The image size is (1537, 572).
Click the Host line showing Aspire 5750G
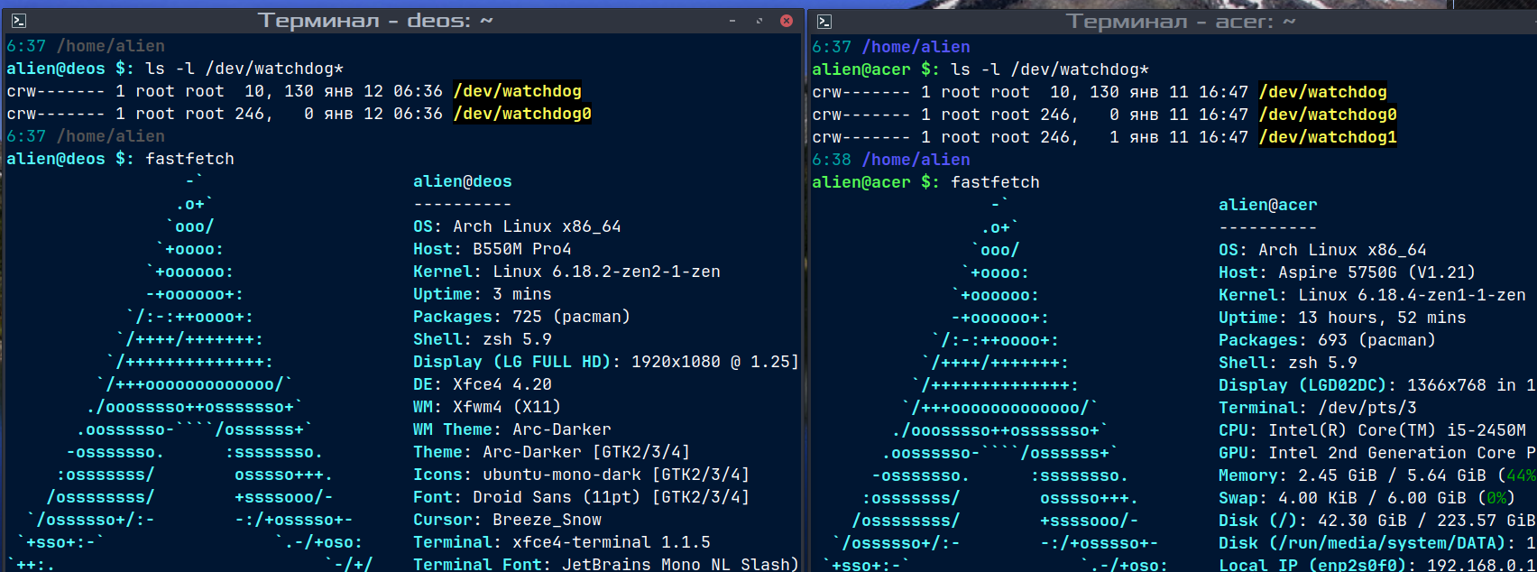(1347, 272)
